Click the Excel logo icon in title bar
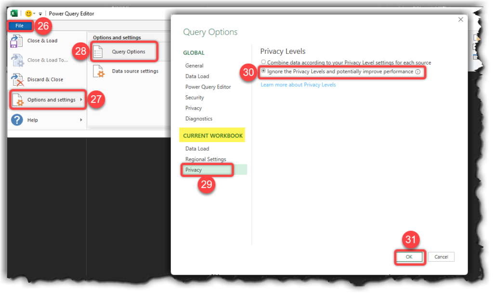 (x=14, y=13)
